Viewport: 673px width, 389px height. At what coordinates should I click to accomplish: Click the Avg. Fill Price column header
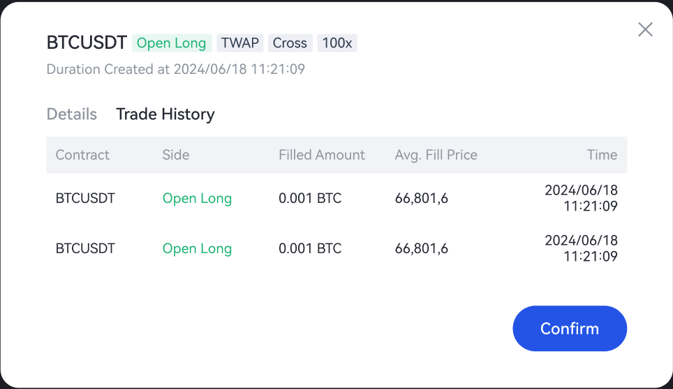point(436,155)
